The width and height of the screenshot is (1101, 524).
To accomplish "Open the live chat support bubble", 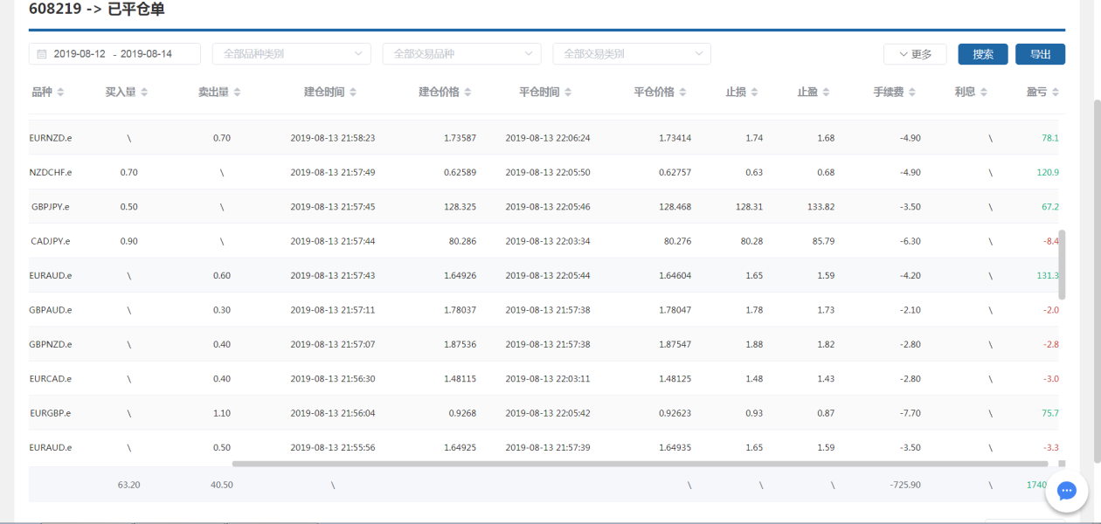I will pyautogui.click(x=1066, y=491).
